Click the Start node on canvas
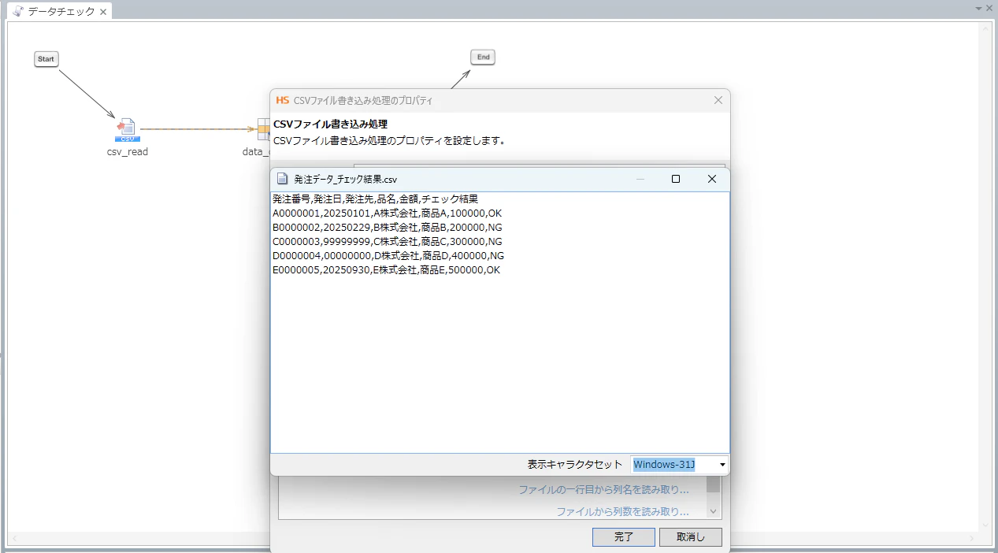 pos(46,59)
